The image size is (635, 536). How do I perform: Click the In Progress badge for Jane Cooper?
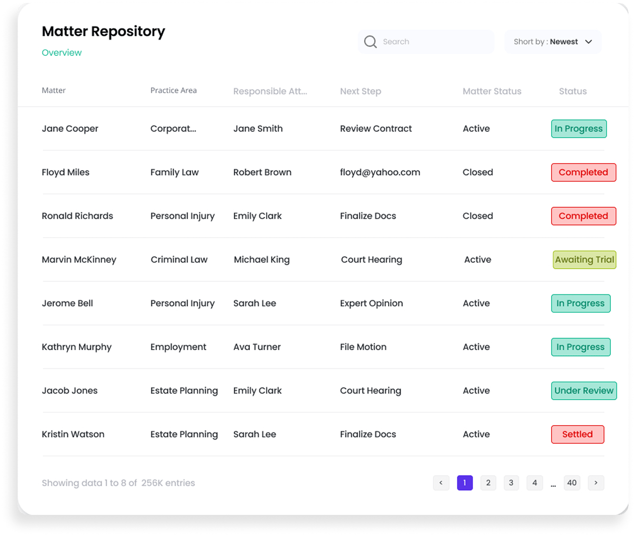coord(579,128)
